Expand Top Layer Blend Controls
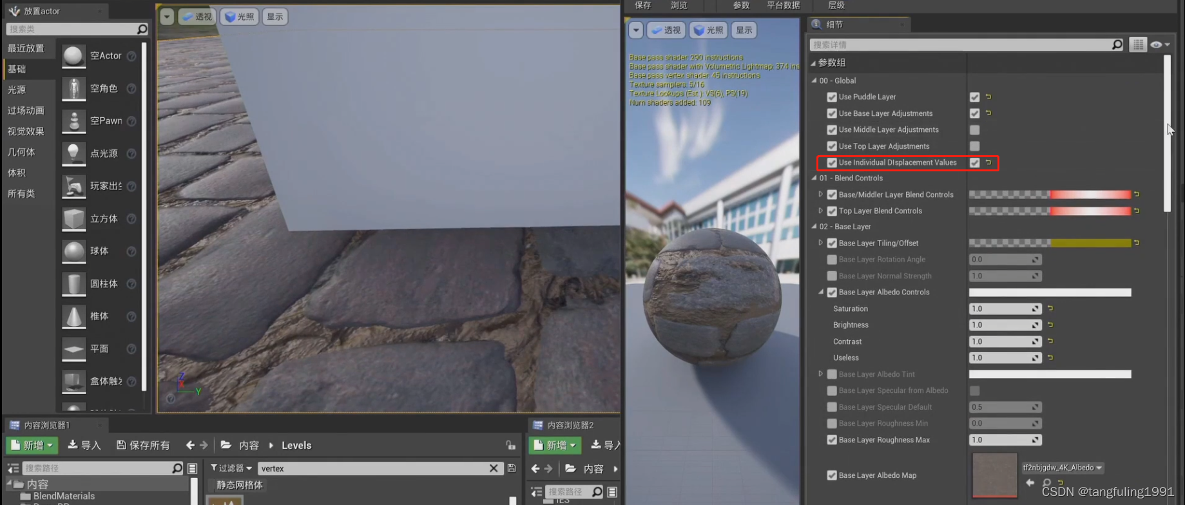The width and height of the screenshot is (1185, 505). pos(821,211)
